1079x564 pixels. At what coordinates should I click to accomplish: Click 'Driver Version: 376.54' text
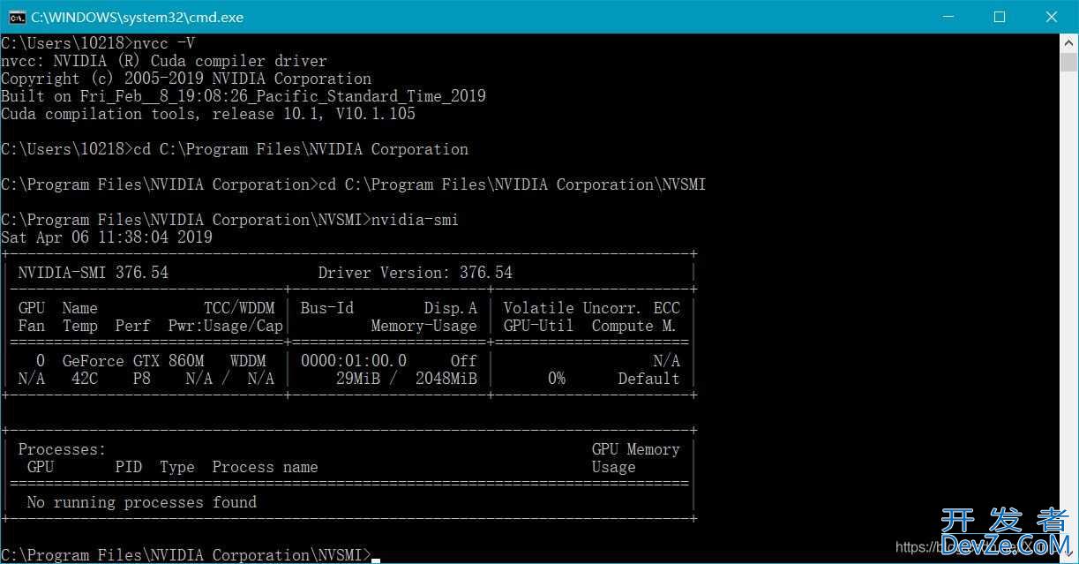pyautogui.click(x=416, y=273)
